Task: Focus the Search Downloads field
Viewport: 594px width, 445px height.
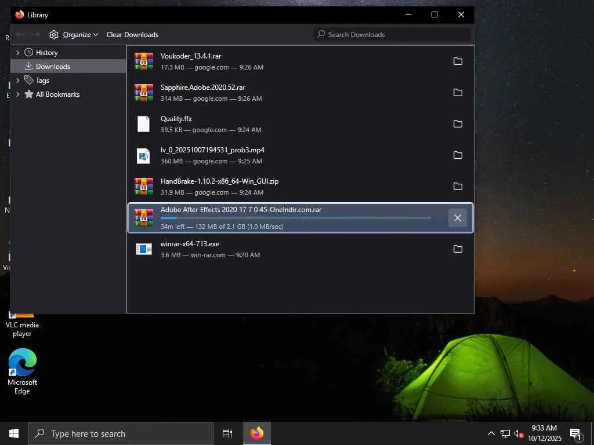Action: coord(393,34)
